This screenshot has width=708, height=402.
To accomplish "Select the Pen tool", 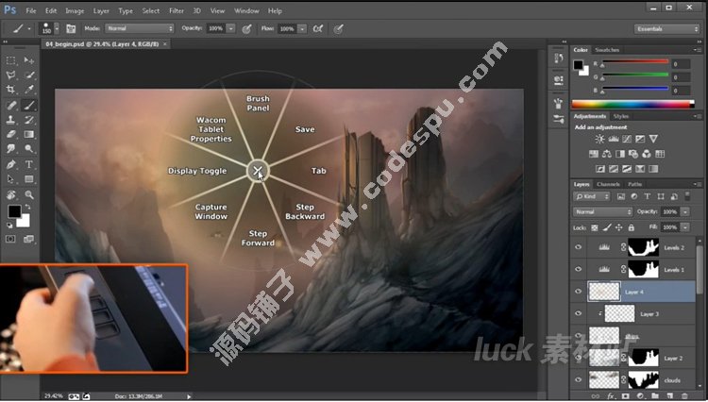I will pos(10,165).
